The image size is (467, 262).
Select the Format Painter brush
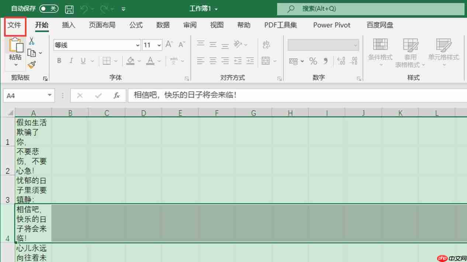(32, 65)
